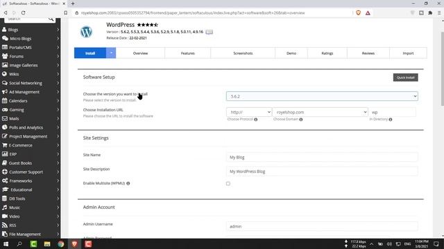Screen dimensions: 444x249
Task: Click the blue Install button
Action: (90, 53)
